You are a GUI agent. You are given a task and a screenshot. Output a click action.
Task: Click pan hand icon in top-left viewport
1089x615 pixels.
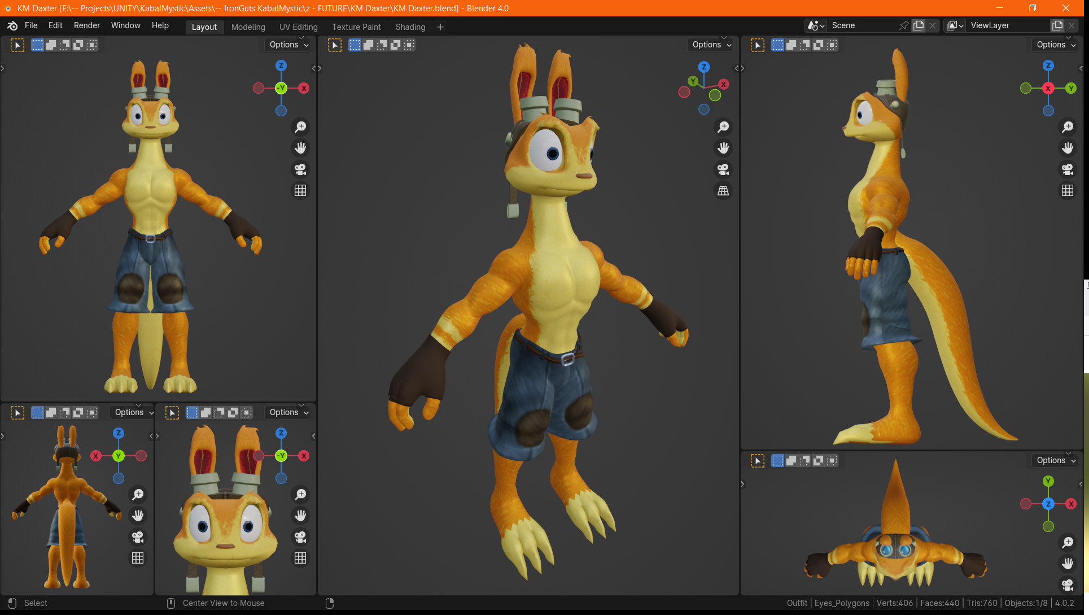pos(300,148)
